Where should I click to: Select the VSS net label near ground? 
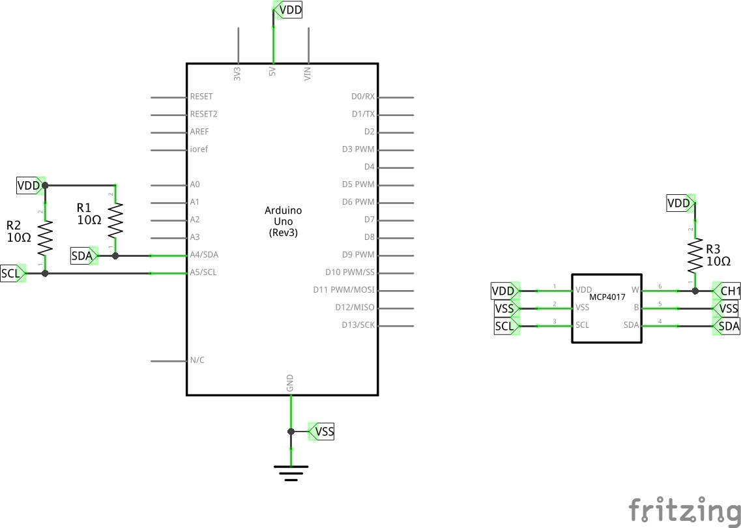click(x=321, y=432)
